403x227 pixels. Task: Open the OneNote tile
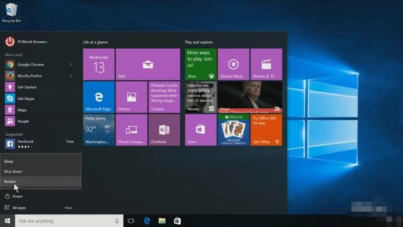pyautogui.click(x=164, y=130)
